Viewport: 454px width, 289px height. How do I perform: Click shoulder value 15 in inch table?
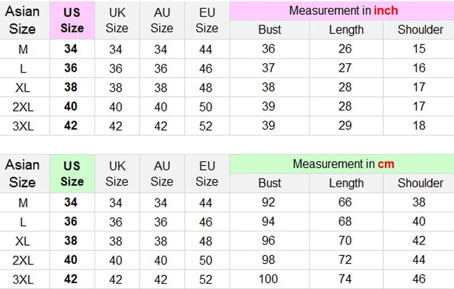(419, 49)
